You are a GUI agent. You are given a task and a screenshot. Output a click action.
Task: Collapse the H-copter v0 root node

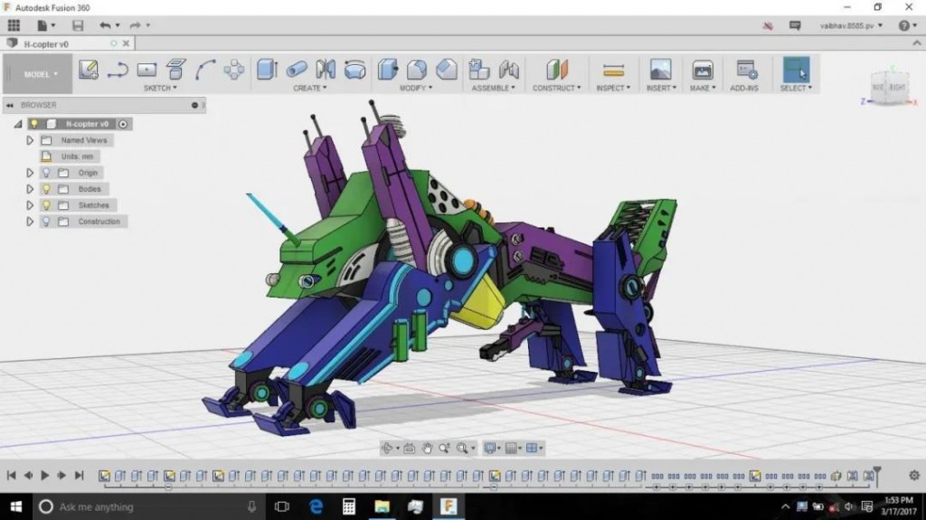point(18,124)
